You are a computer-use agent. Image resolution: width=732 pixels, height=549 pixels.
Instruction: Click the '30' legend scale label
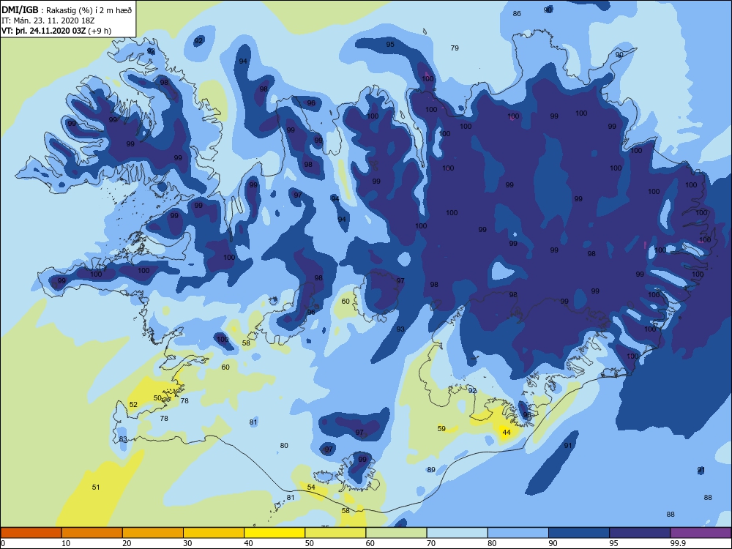pyautogui.click(x=187, y=543)
